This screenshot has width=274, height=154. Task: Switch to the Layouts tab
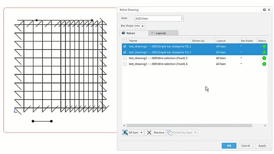pyautogui.click(x=164, y=33)
